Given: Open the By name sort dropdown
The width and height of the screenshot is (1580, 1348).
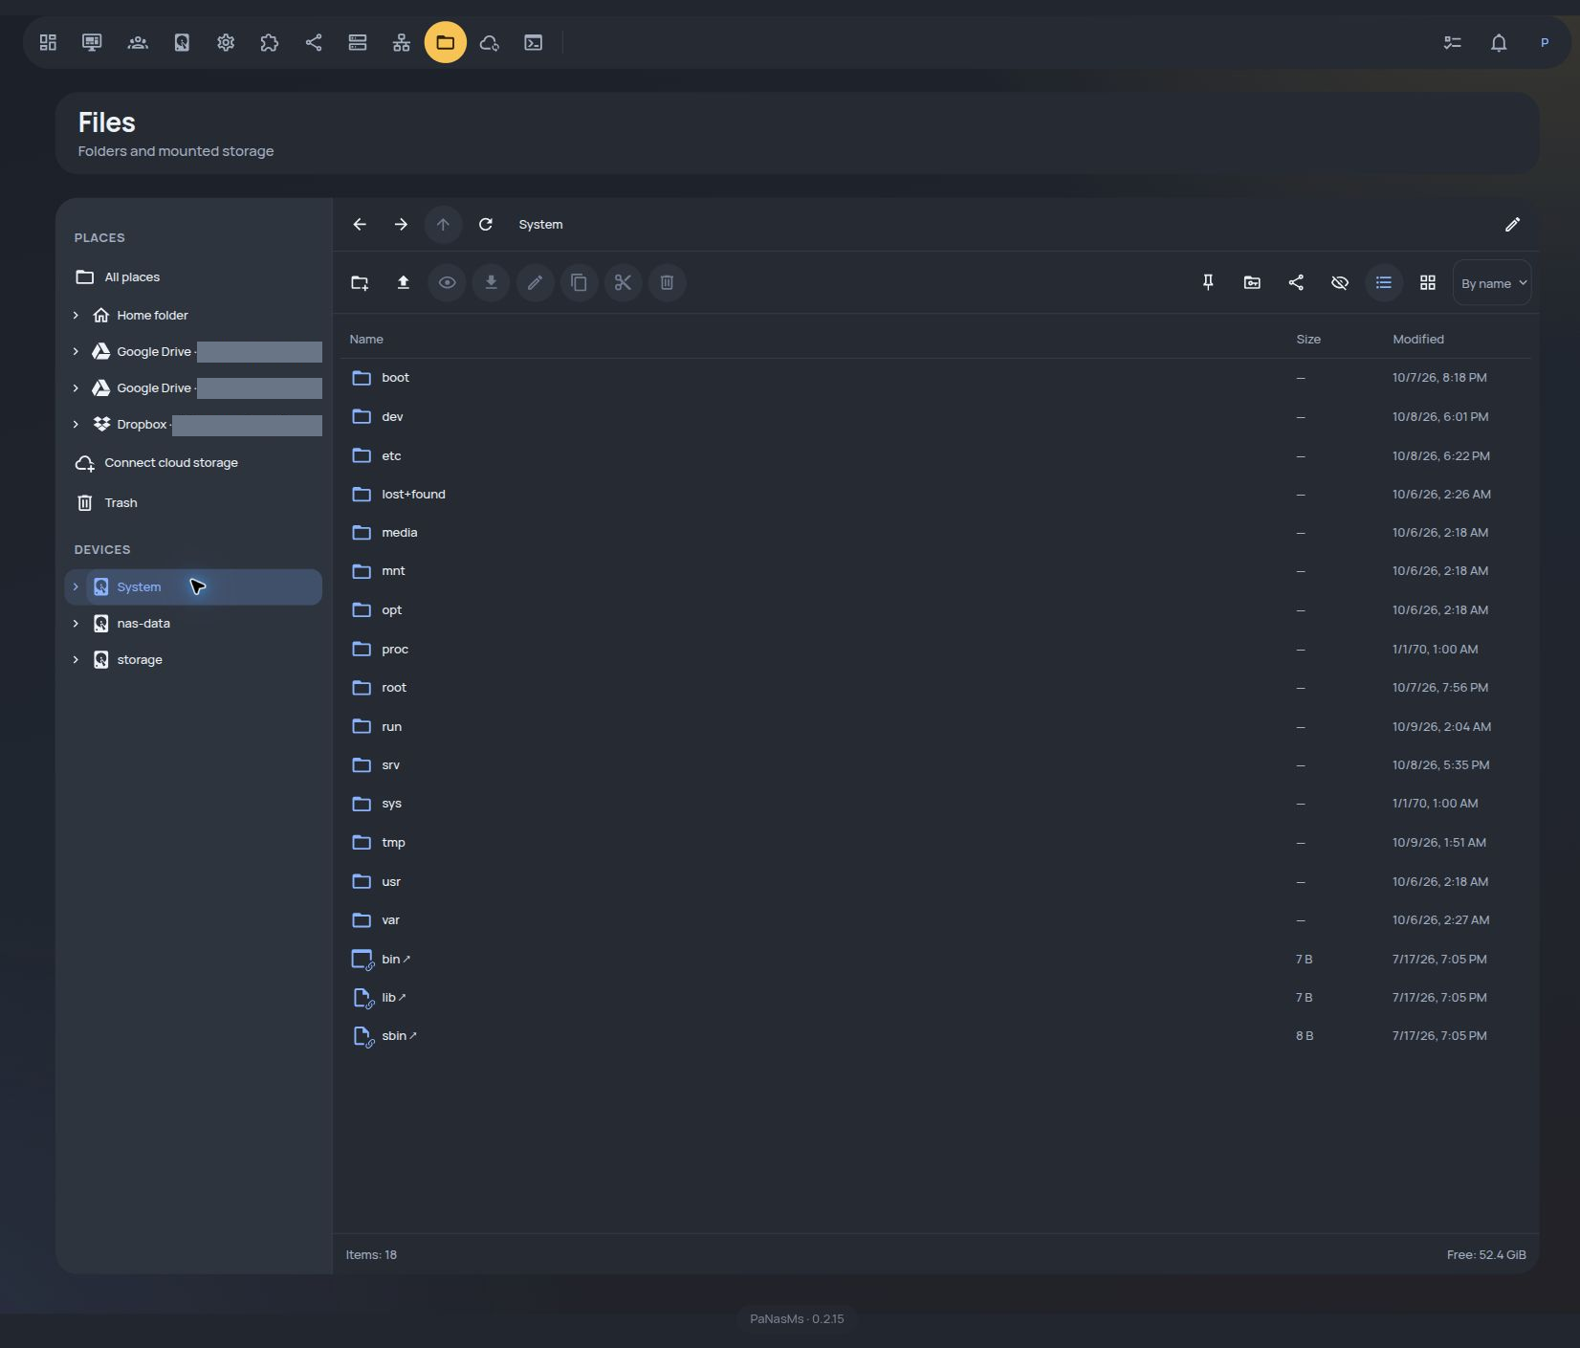Looking at the screenshot, I should point(1492,282).
